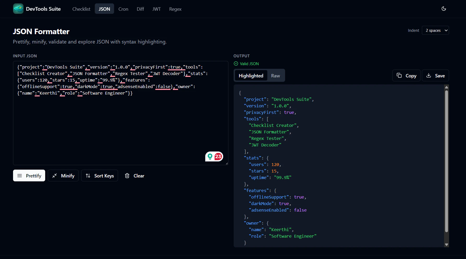
Task: Click the Prettify button
Action: tap(29, 176)
